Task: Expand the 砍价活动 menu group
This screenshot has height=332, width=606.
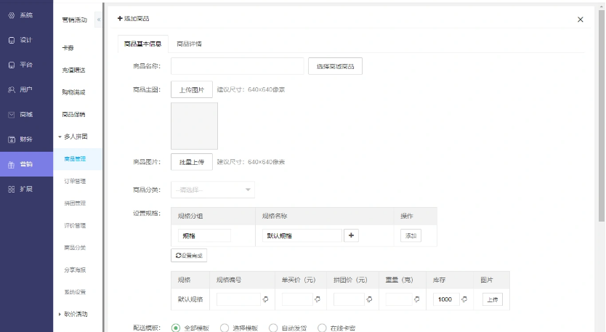Action: pyautogui.click(x=73, y=314)
